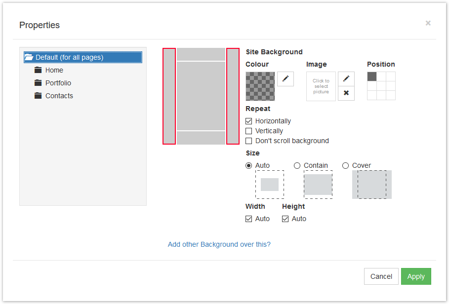Select the Cover size radio button
The image size is (449, 304).
345,166
